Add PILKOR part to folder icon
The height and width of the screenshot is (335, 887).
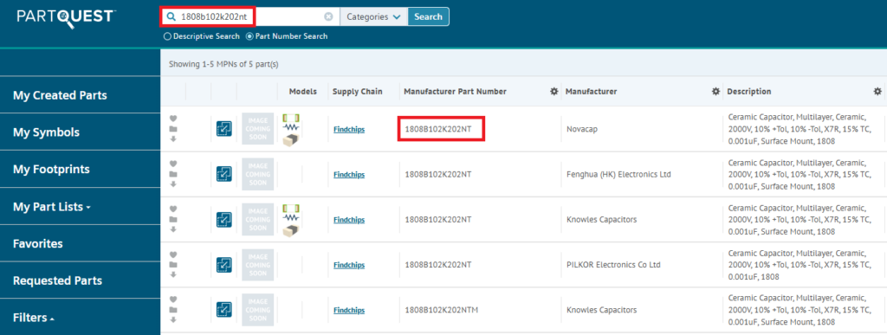173,264
